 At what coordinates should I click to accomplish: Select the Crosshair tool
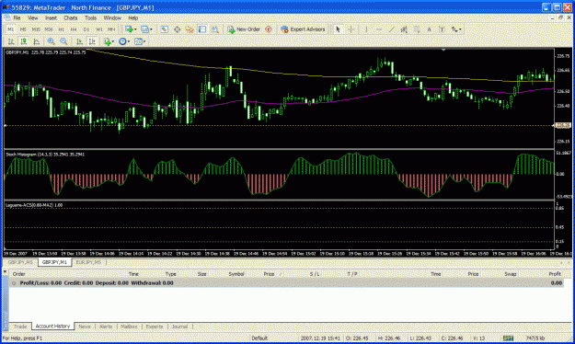(x=351, y=29)
